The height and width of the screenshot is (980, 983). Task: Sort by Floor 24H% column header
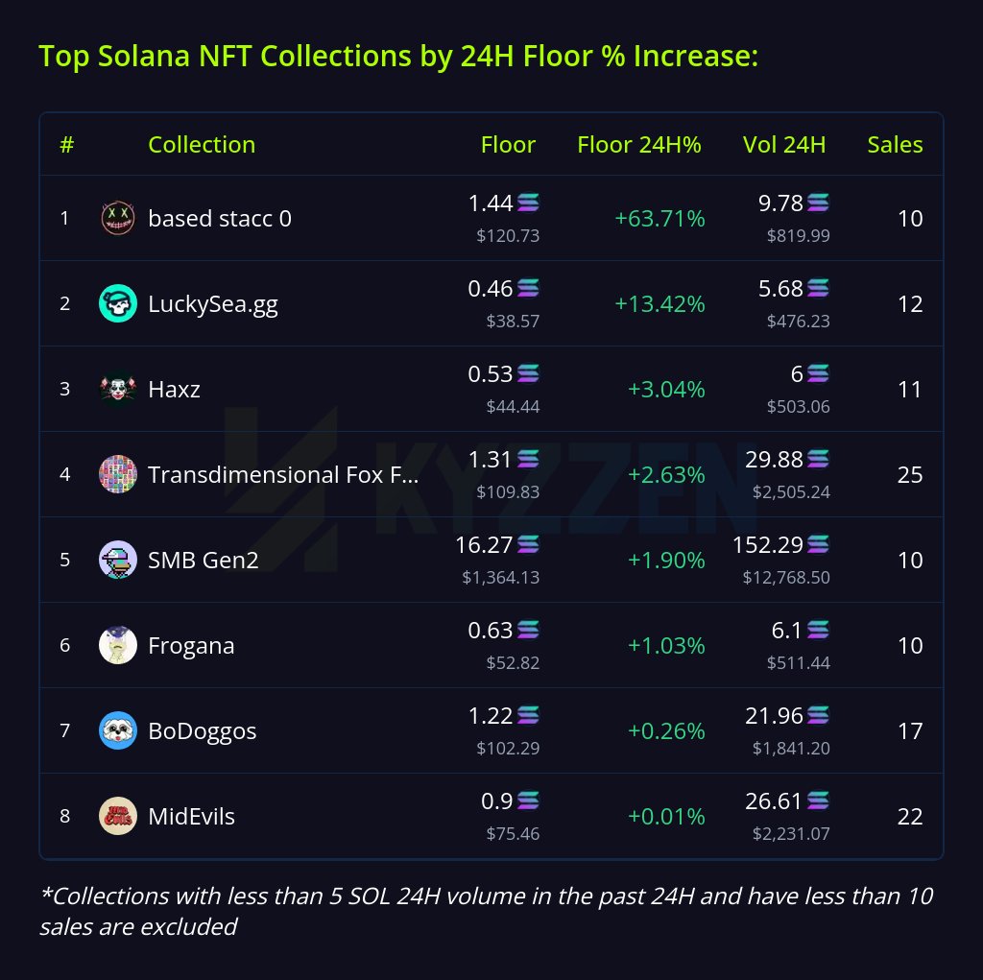coord(639,145)
